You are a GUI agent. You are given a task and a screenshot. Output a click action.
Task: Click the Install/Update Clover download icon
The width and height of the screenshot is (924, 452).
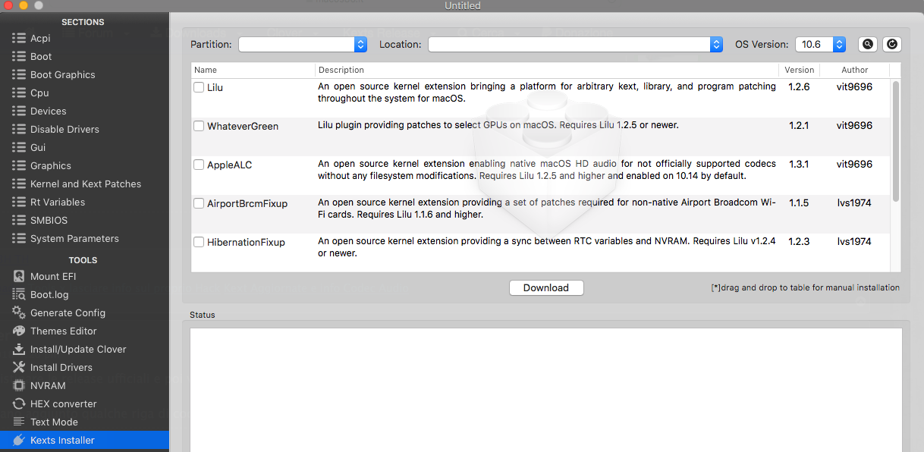click(19, 349)
